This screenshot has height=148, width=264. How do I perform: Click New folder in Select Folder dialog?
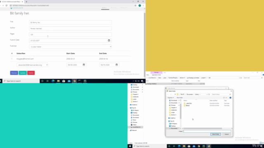tap(180, 98)
